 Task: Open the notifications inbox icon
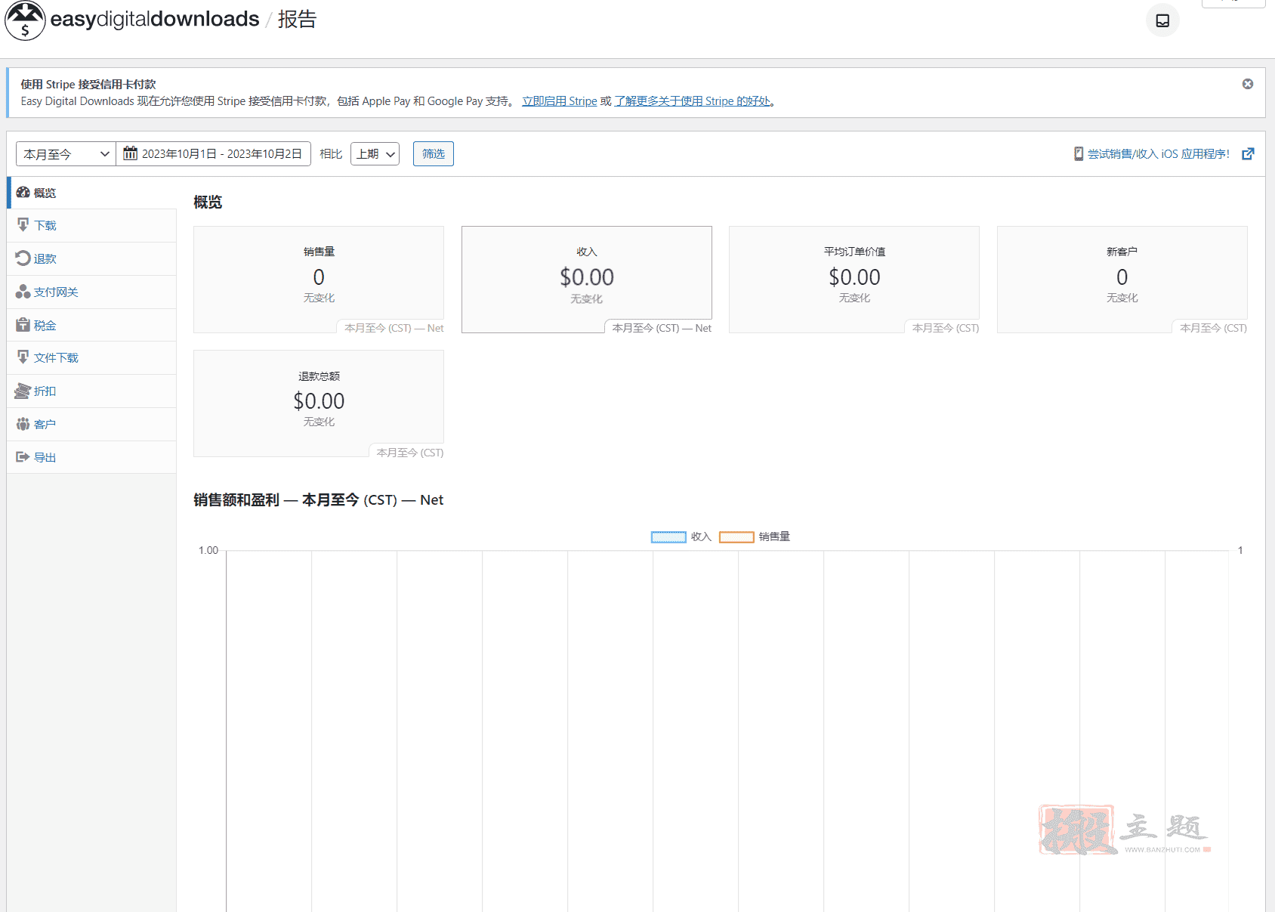coord(1162,20)
